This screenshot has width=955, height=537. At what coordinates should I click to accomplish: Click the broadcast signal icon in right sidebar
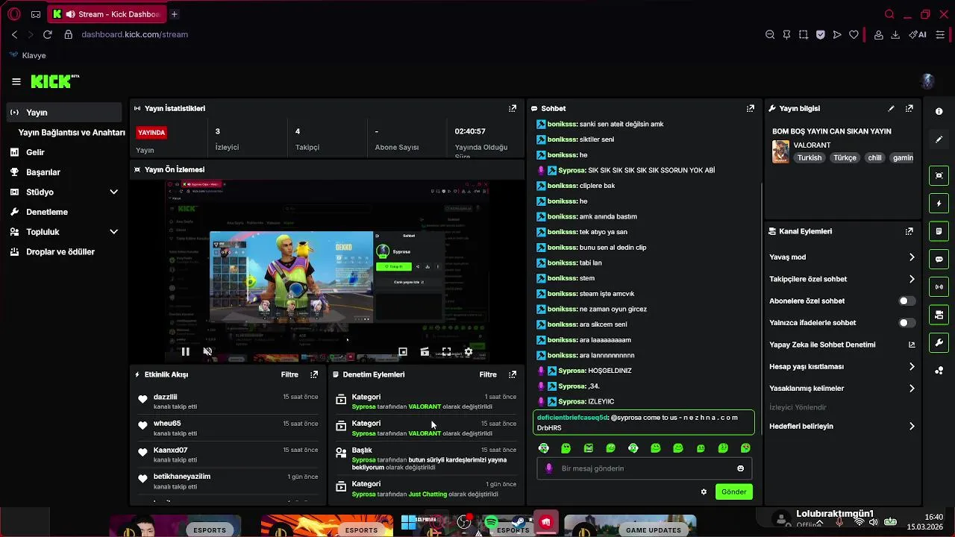(x=939, y=287)
